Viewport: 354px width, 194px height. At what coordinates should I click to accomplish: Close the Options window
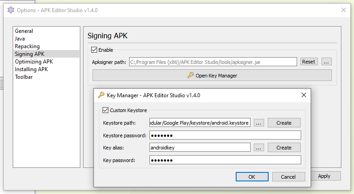coord(344,10)
